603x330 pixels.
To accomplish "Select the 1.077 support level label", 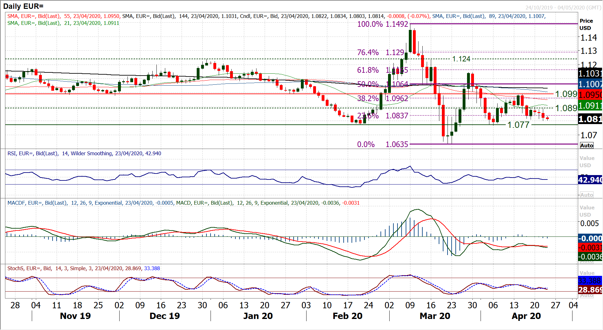I will tap(518, 125).
